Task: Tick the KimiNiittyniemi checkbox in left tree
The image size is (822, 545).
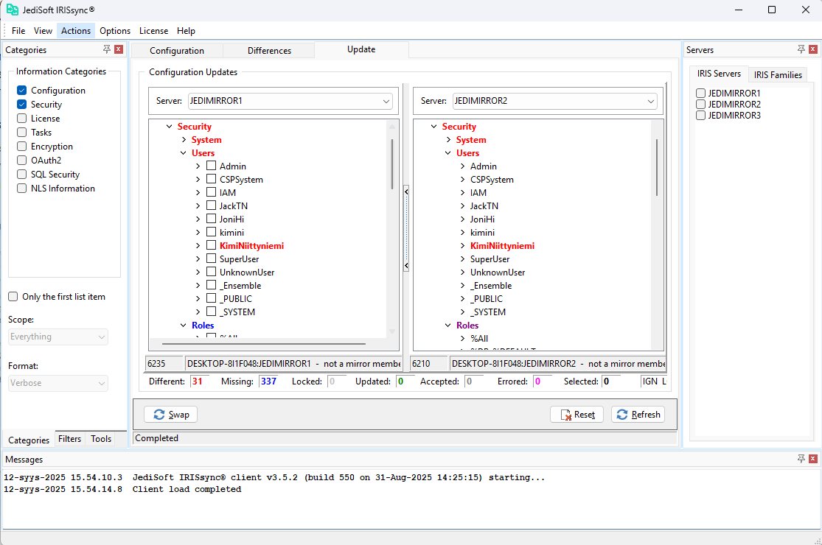Action: pyautogui.click(x=212, y=245)
